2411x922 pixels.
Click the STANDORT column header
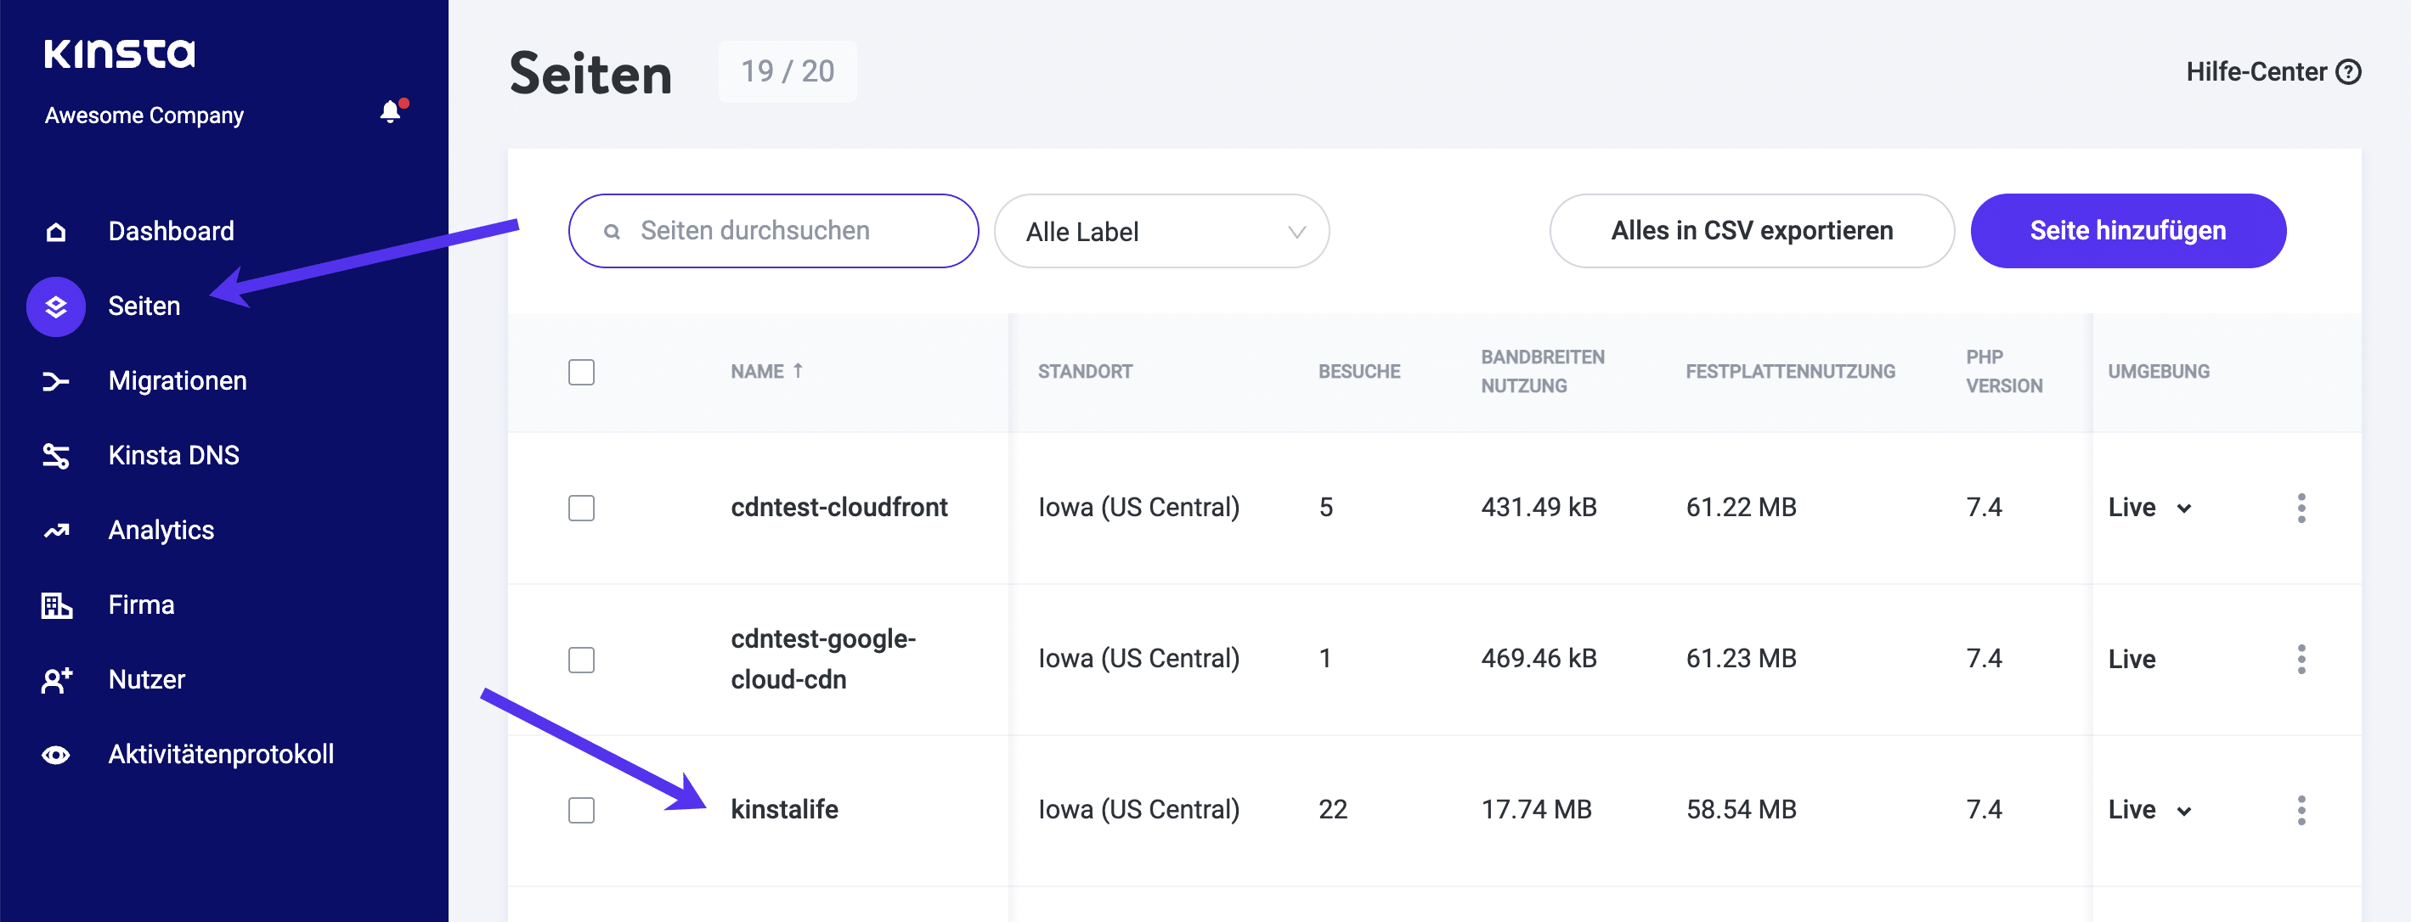1085,371
